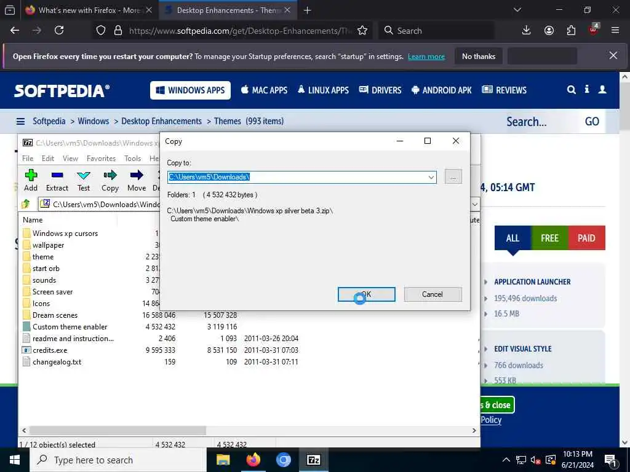Open the 7-Zip Edit menu

pos(48,158)
